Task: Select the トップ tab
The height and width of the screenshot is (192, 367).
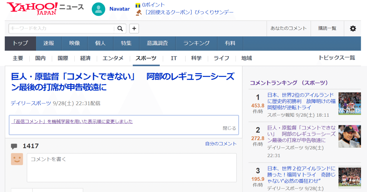Action: 20,43
